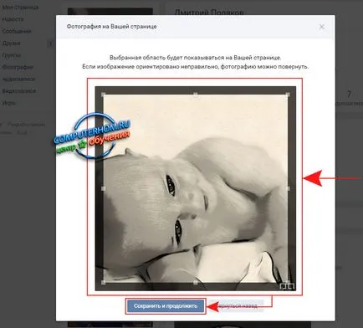This screenshot has width=363, height=328.
Task: Open 'Группы' in background sidebar
Action: 12,55
